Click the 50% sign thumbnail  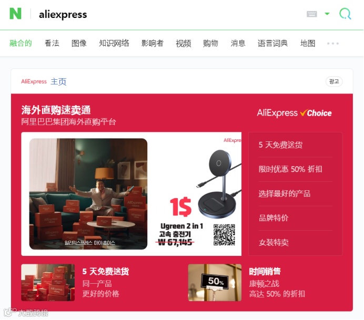(x=215, y=283)
